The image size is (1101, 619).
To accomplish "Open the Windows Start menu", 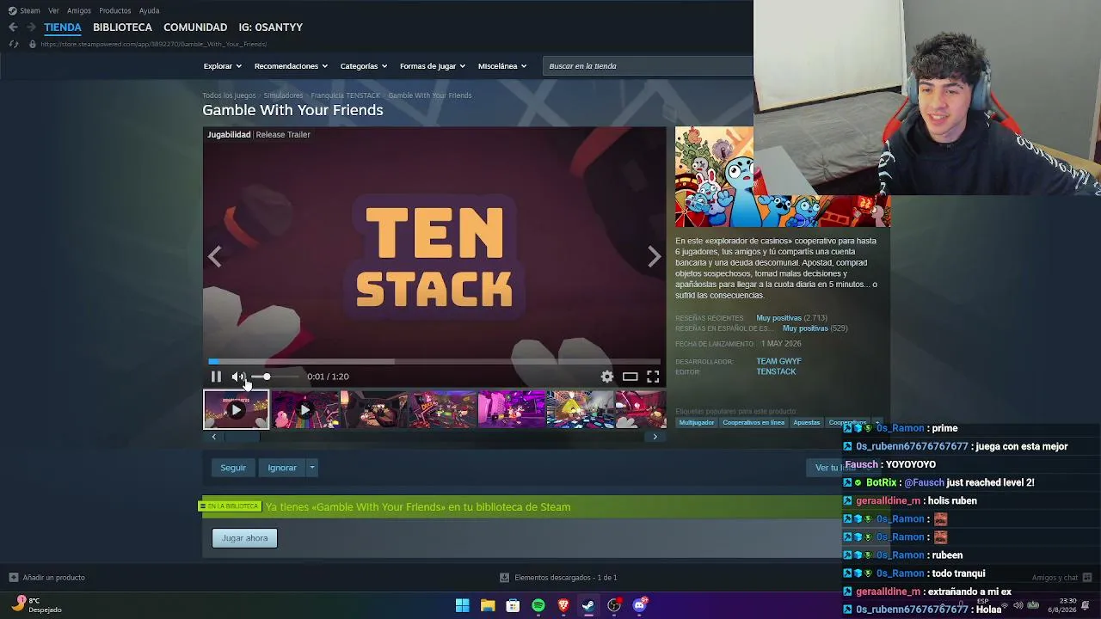I will point(462,606).
